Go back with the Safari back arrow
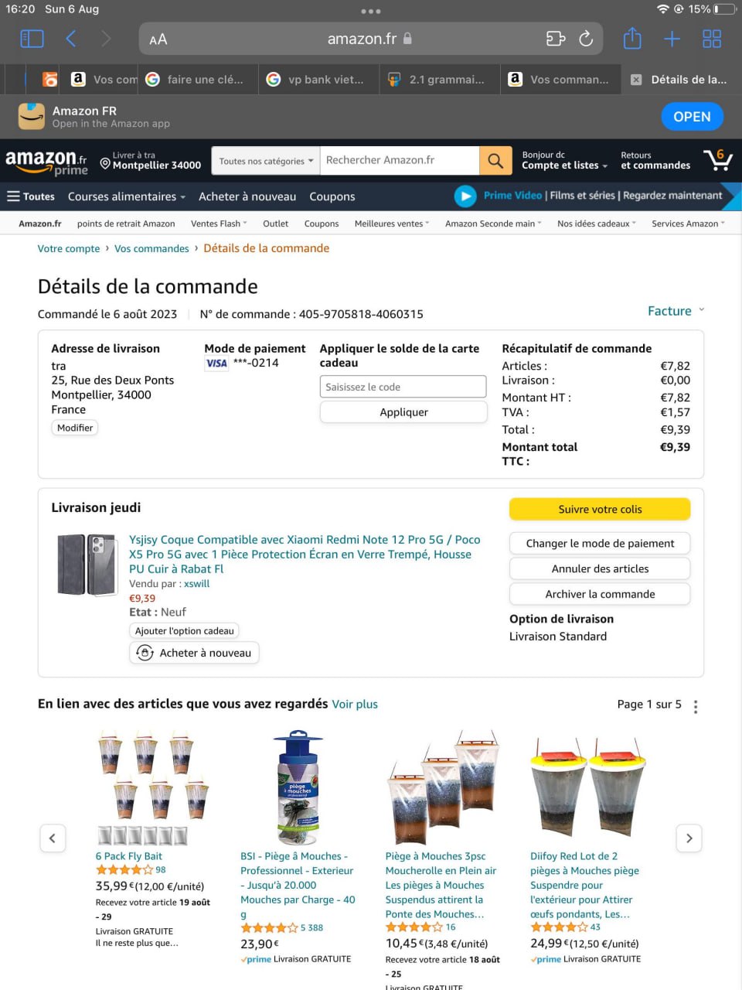 pos(71,39)
